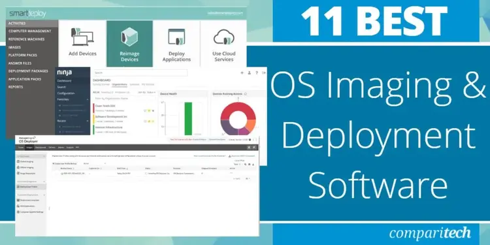Select Backup User Profile in OS Deployer sidebar
This screenshot has width=490, height=245.
31,187
